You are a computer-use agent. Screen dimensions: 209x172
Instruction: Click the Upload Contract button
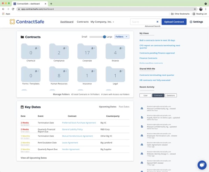(x=174, y=22)
